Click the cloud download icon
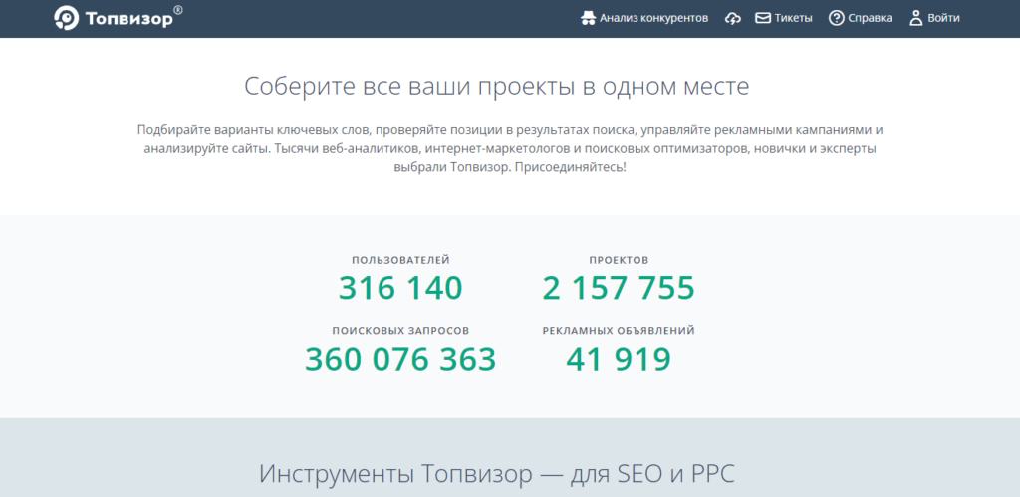This screenshot has width=1020, height=497. tap(733, 18)
